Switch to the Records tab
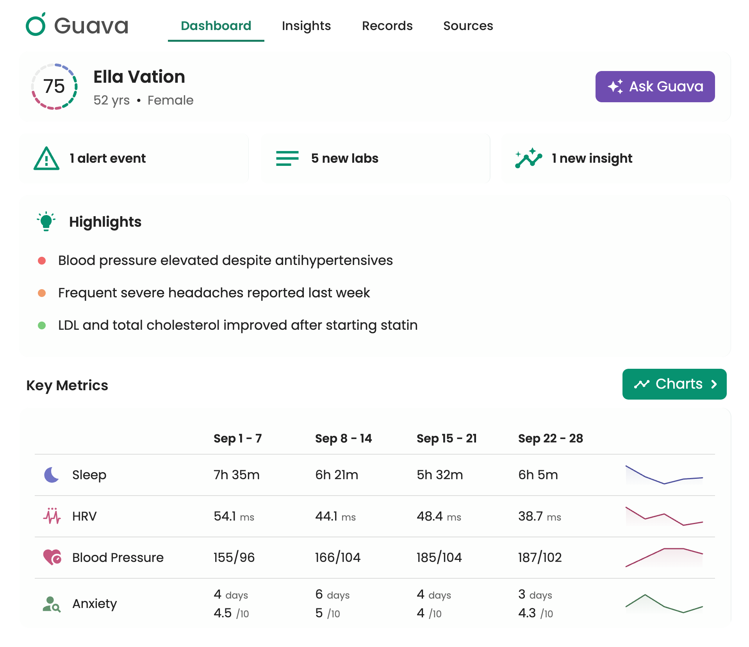Viewport: 749px width, 647px height. 387,26
